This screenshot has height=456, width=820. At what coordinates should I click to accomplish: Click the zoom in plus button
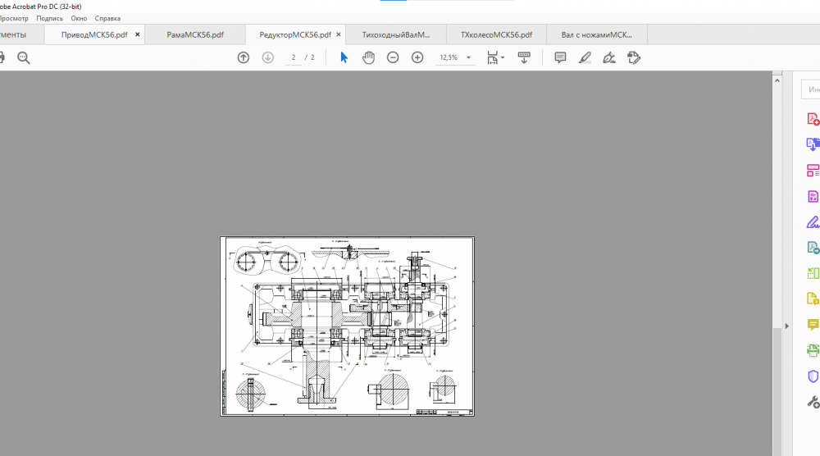click(417, 57)
